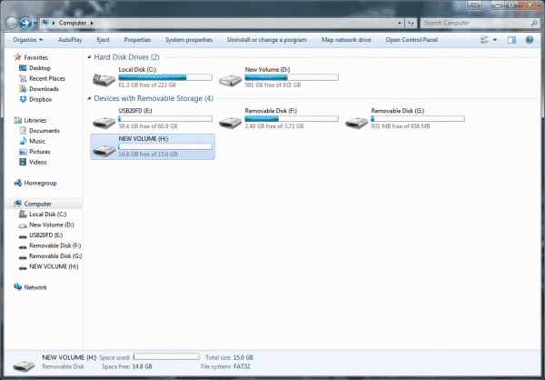545x380 pixels.
Task: Click the Favorites star in sidebar
Action: pos(18,57)
